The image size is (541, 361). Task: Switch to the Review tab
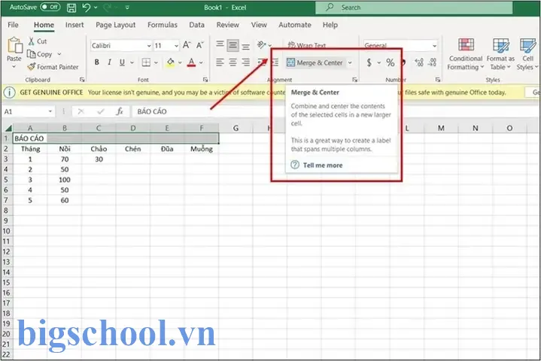point(228,25)
